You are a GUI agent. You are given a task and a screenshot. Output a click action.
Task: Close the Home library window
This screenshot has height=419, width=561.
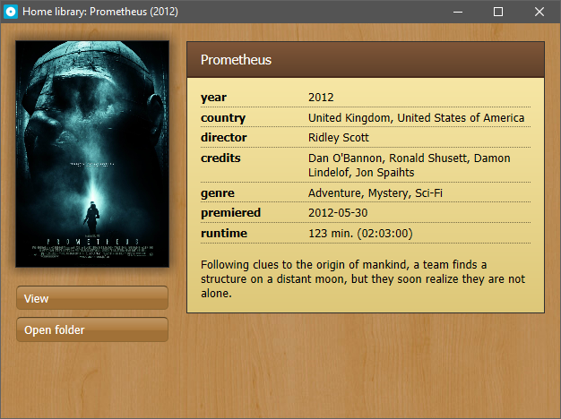click(x=539, y=12)
